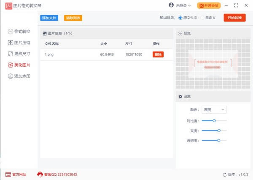Delete the 1.png file with 删除
The image size is (253, 180).
[158, 55]
